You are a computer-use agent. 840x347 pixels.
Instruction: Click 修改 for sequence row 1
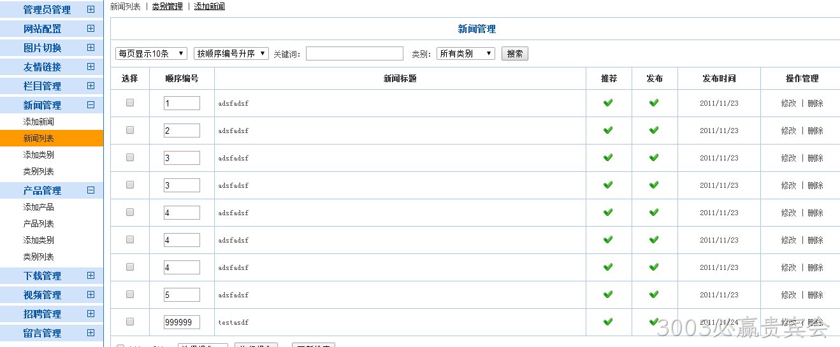(789, 103)
